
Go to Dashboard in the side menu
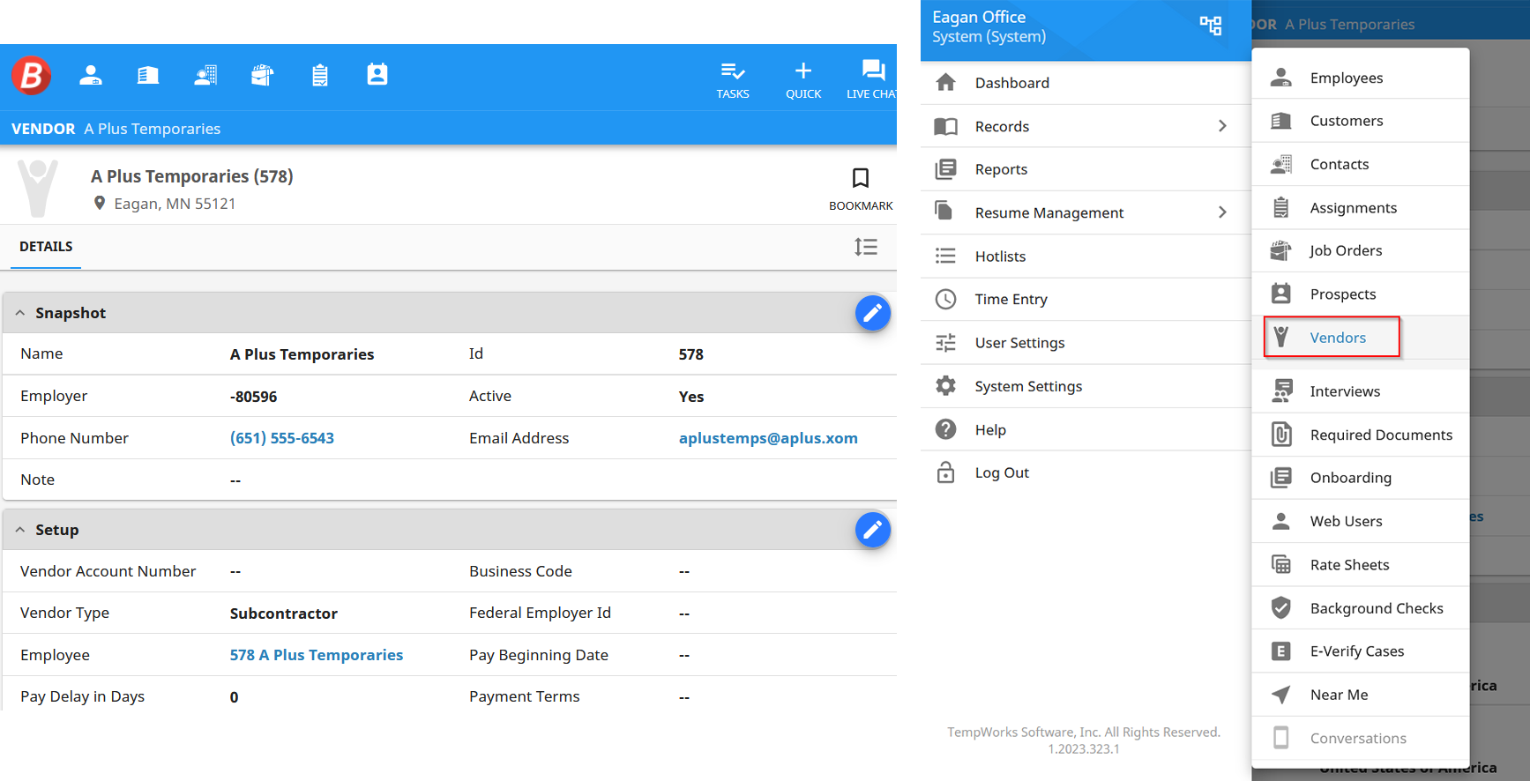pyautogui.click(x=1086, y=83)
